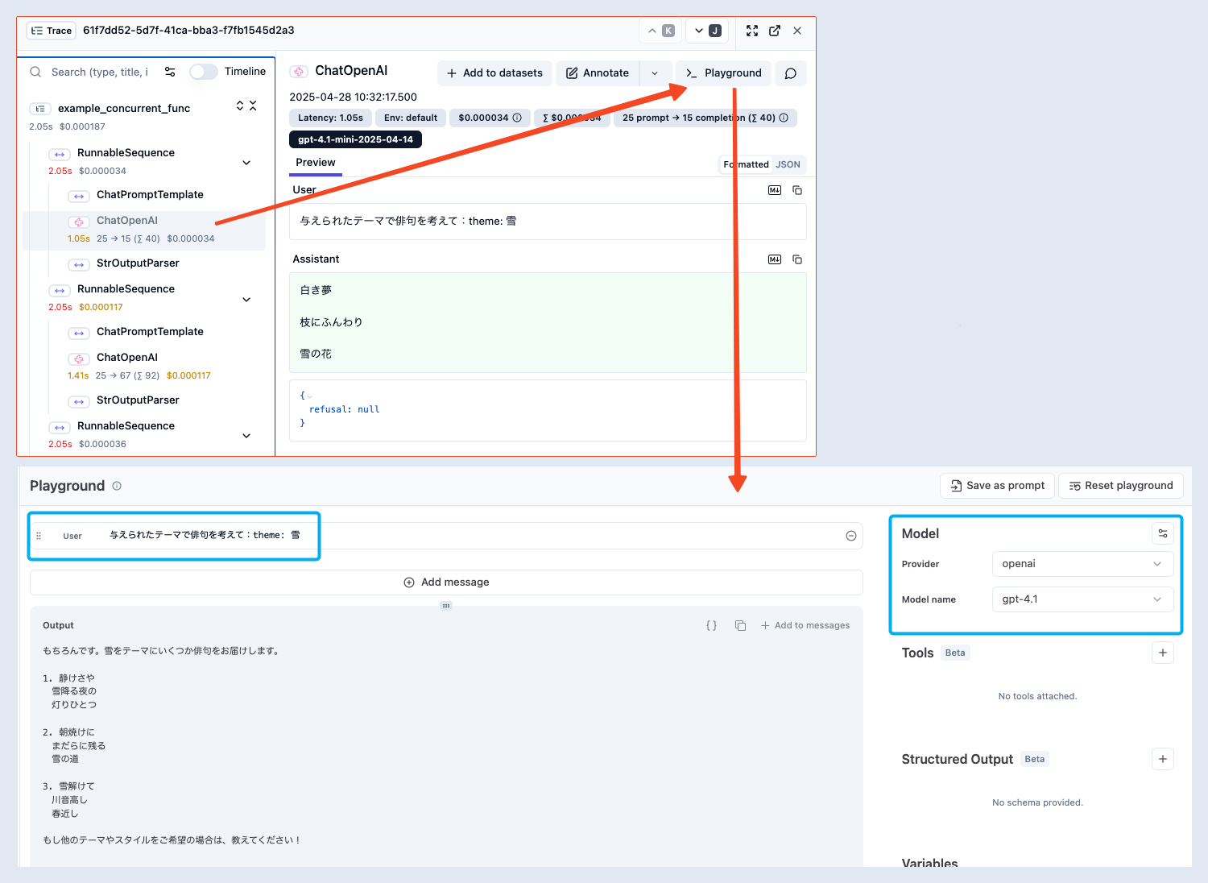Toggle markdown rendering for Assistant message
1208x883 pixels.
(x=775, y=259)
